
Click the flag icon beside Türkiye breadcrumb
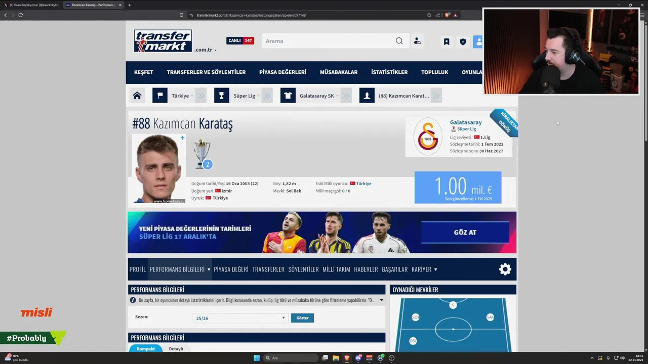pos(160,96)
